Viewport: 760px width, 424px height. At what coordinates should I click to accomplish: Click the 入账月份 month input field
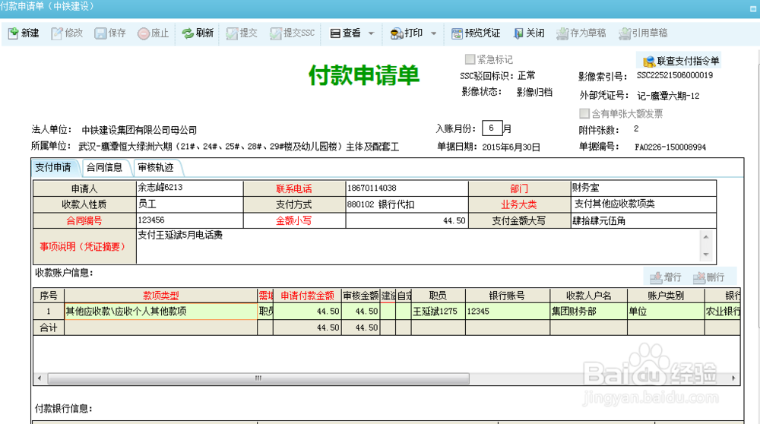492,128
